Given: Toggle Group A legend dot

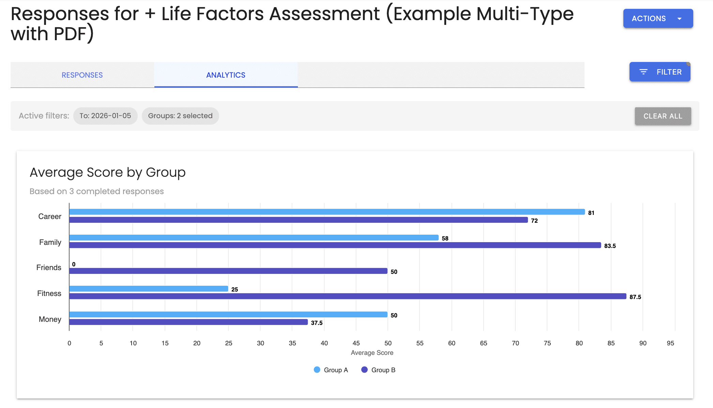Looking at the screenshot, I should click(317, 370).
